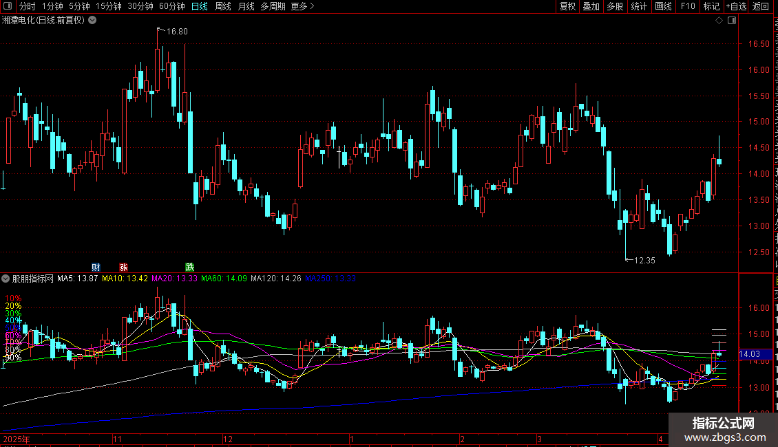This screenshot has width=778, height=447.
Task: Open the 多股 multi-stock view
Action: (x=615, y=6)
